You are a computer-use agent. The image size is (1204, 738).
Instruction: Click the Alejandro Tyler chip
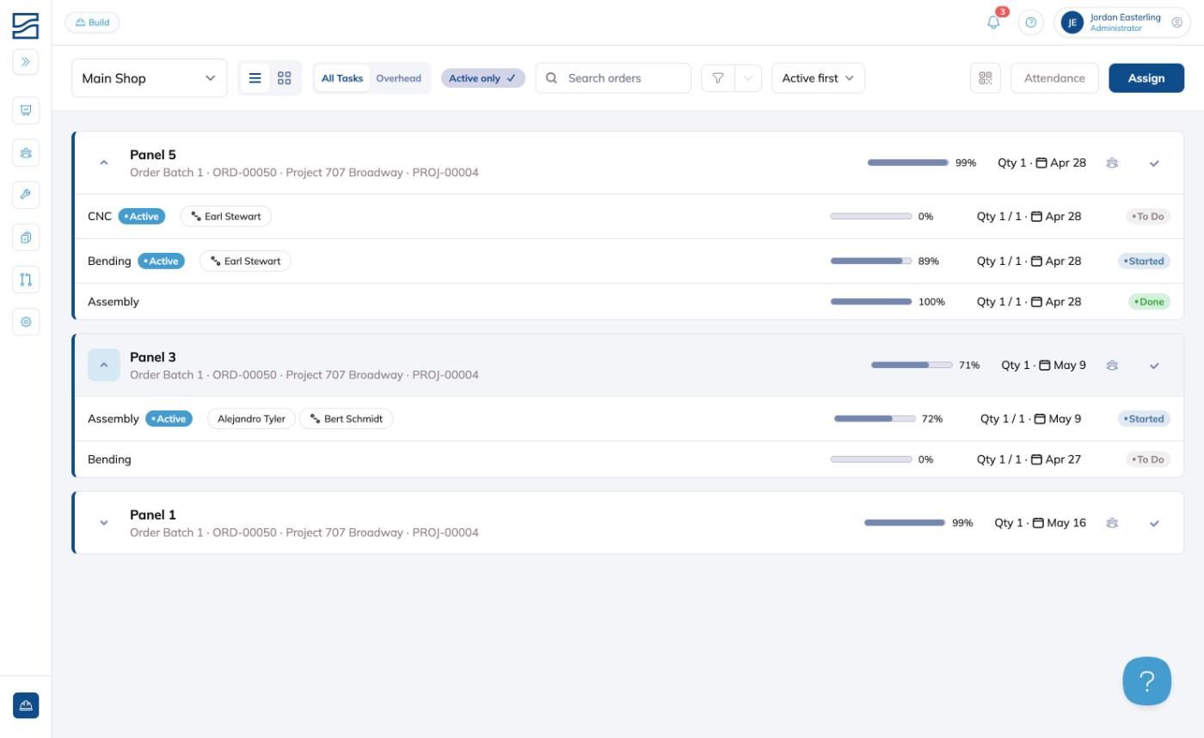pyautogui.click(x=251, y=419)
